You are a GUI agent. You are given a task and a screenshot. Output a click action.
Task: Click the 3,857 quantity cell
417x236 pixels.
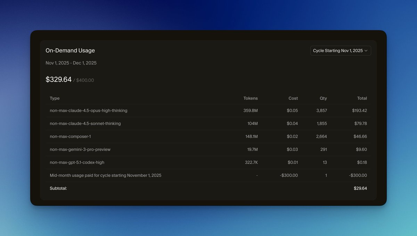pyautogui.click(x=321, y=110)
